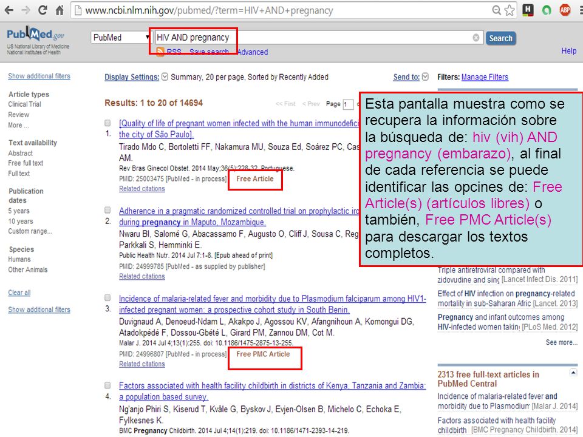Click the Display Settings label link

coord(132,77)
